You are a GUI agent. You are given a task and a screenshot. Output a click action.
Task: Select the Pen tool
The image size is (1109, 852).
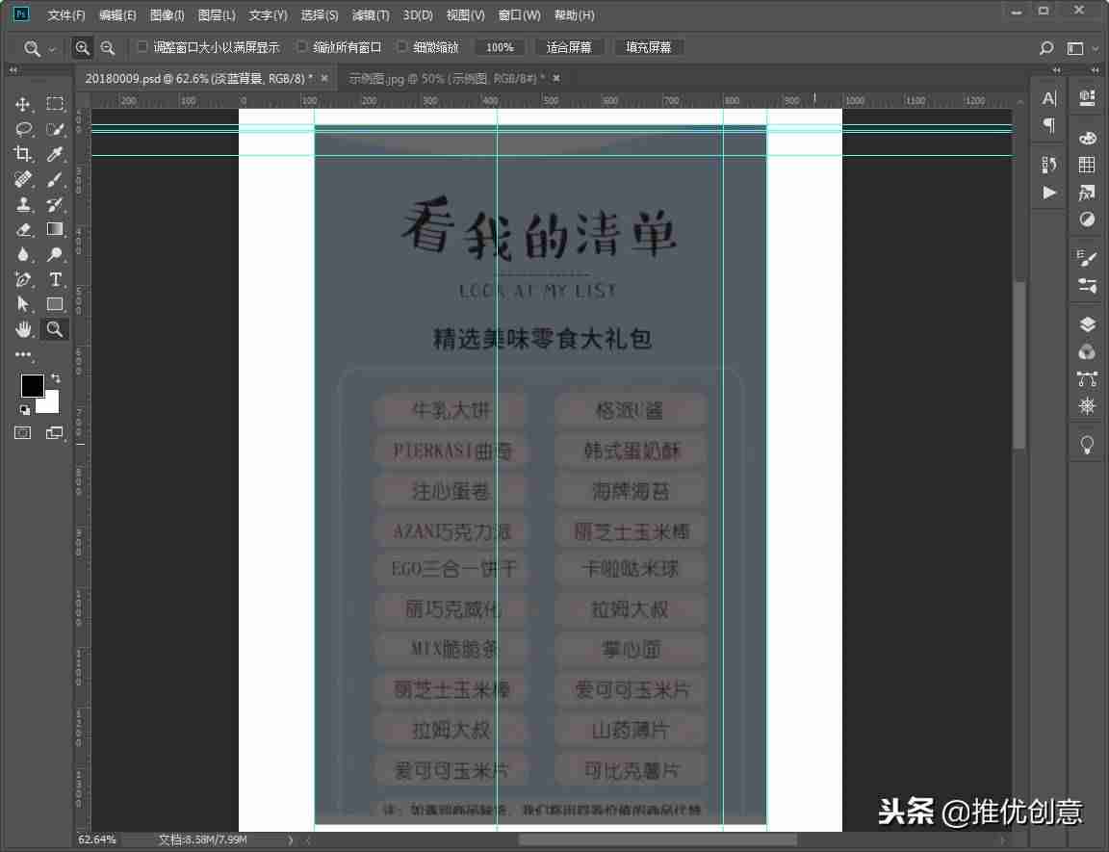(x=23, y=279)
